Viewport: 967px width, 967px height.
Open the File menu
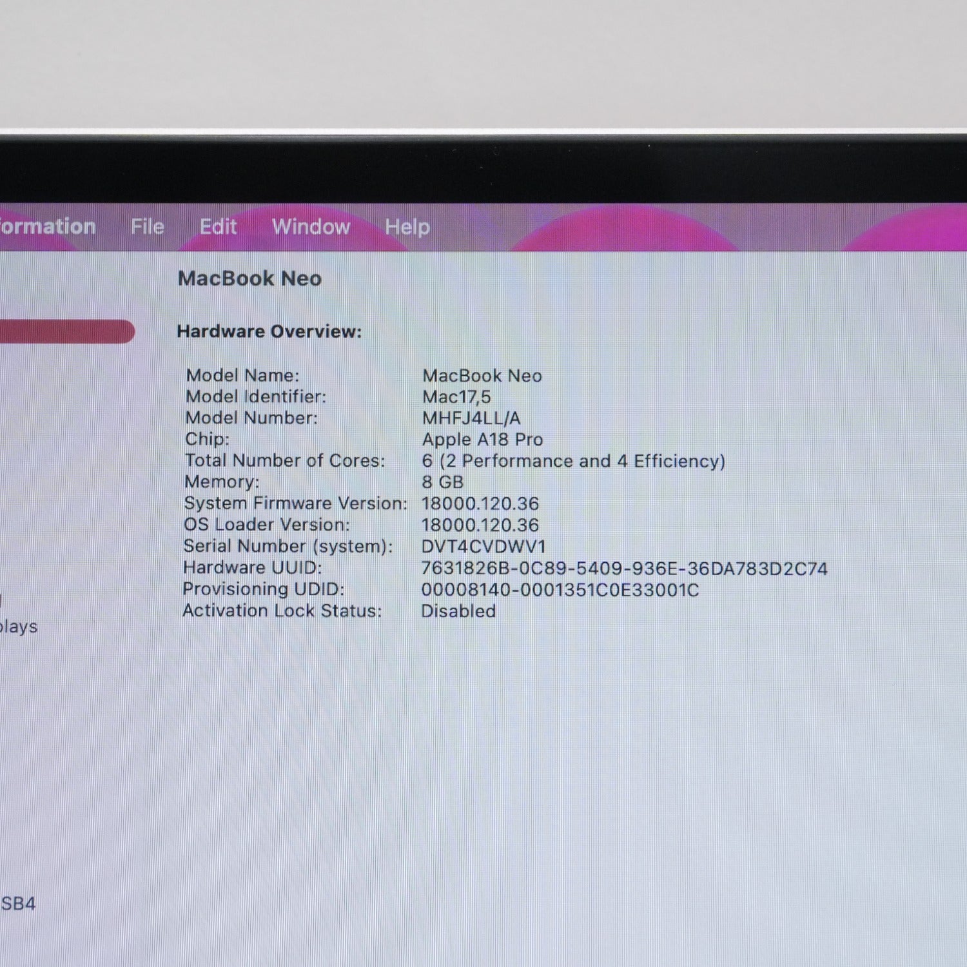(148, 226)
